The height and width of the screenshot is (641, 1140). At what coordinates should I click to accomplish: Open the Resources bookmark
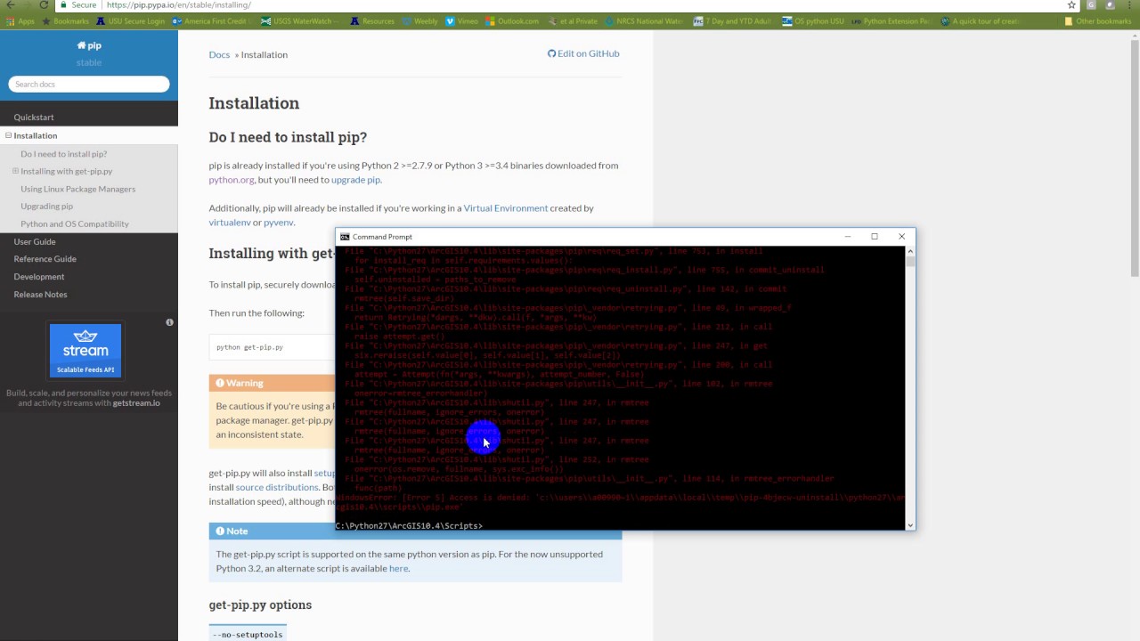tap(372, 21)
